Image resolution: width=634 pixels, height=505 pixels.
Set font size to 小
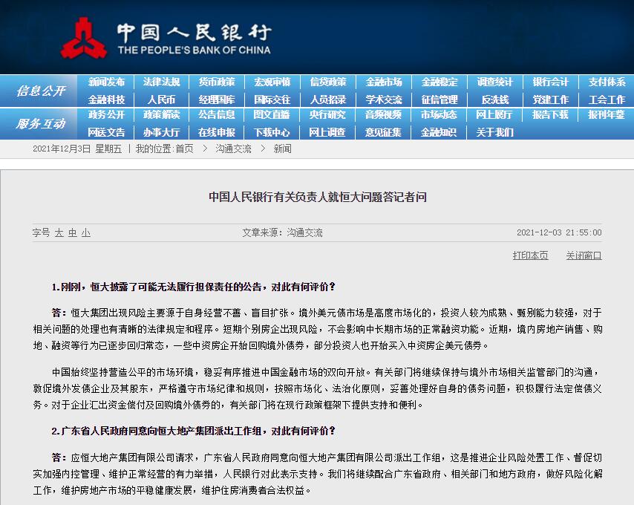click(85, 233)
